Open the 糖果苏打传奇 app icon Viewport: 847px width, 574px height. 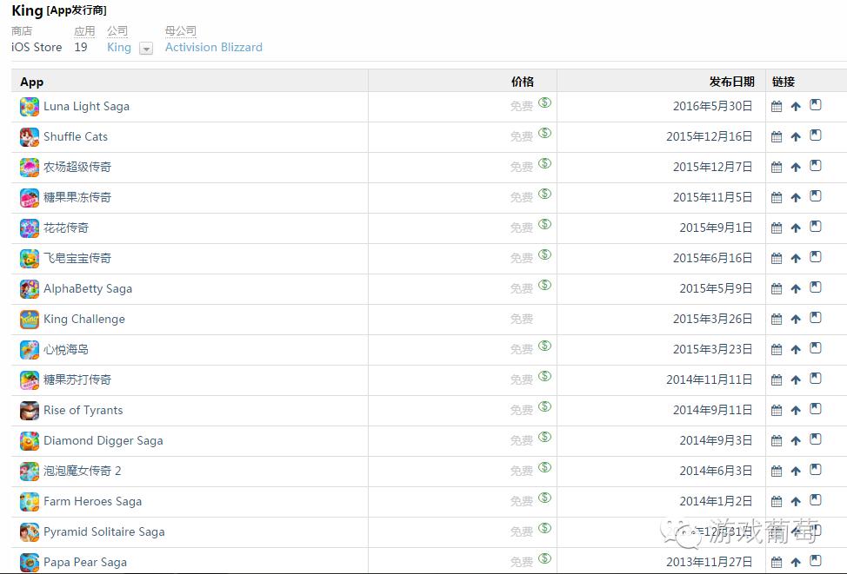30,379
